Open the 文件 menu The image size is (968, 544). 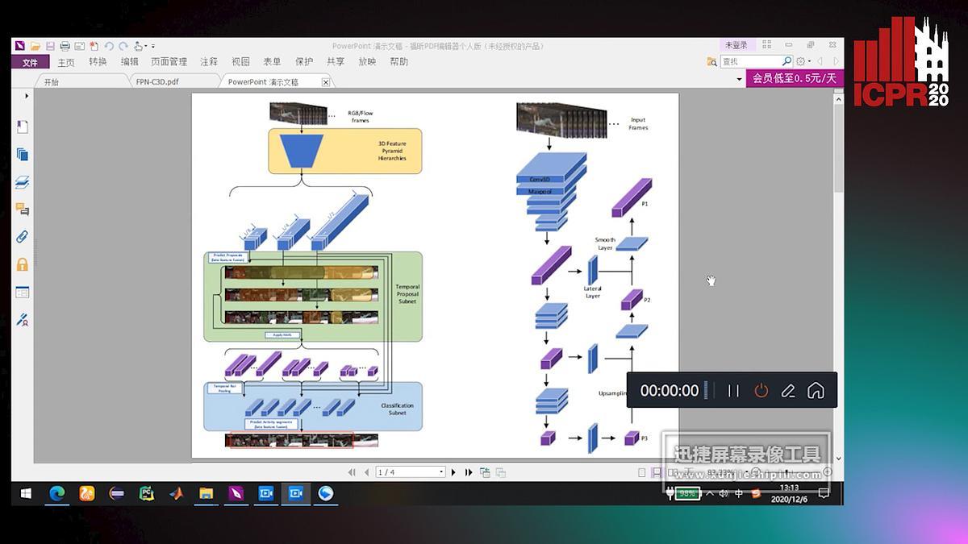tap(30, 62)
